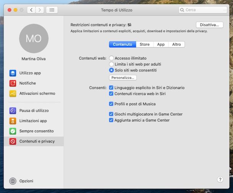
Task: Click the orange Limitazioni app hourglass icon
Action: (13, 121)
